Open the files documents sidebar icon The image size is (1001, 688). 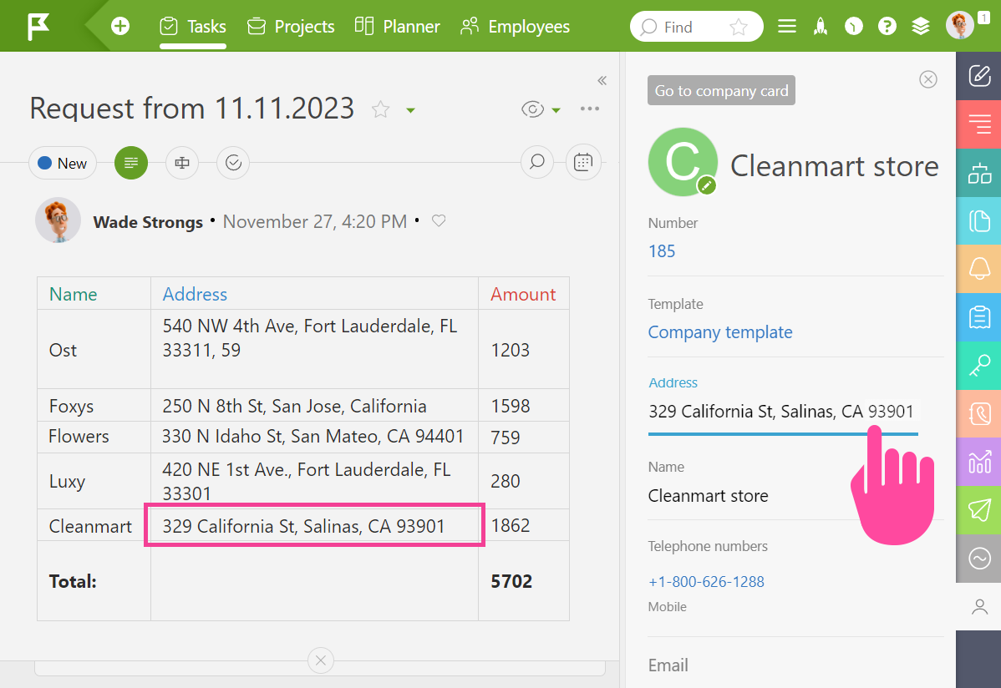point(978,220)
